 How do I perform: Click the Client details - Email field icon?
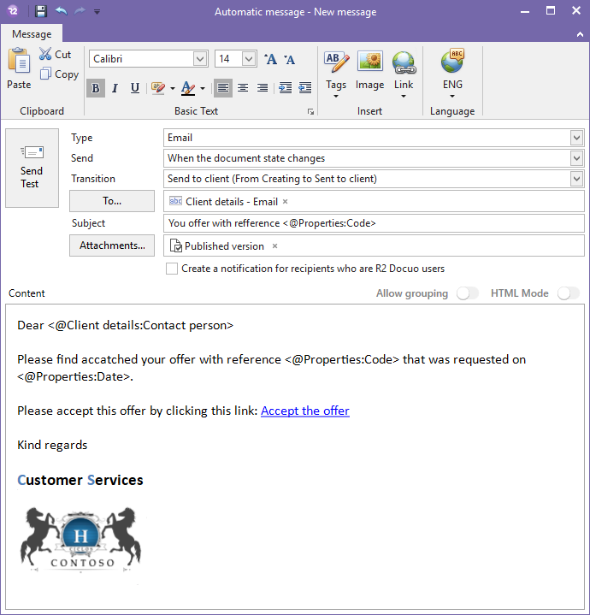click(175, 201)
